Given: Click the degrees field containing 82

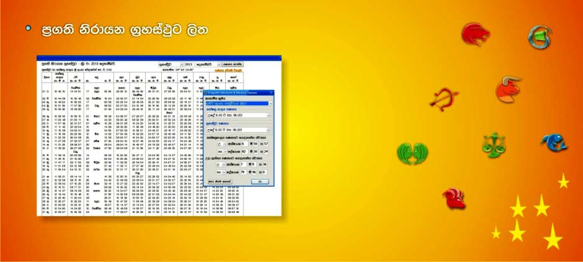Looking at the screenshot, I should point(244,152).
